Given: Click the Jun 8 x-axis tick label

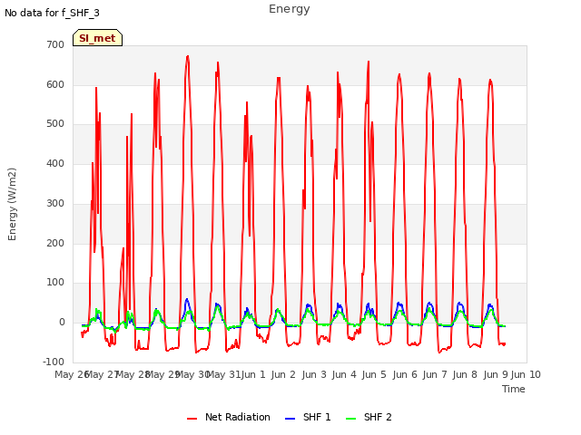Looking at the screenshot, I should (465, 374).
